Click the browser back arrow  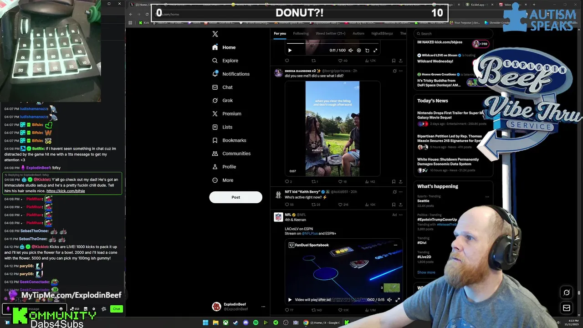coord(131,14)
